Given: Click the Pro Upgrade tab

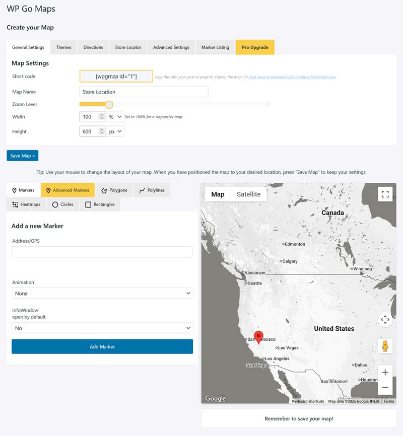Looking at the screenshot, I should click(x=255, y=47).
